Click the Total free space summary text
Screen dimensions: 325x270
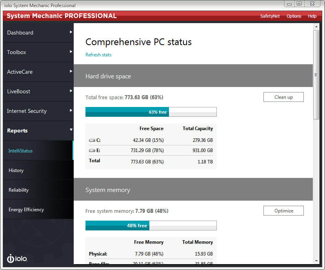tap(124, 98)
